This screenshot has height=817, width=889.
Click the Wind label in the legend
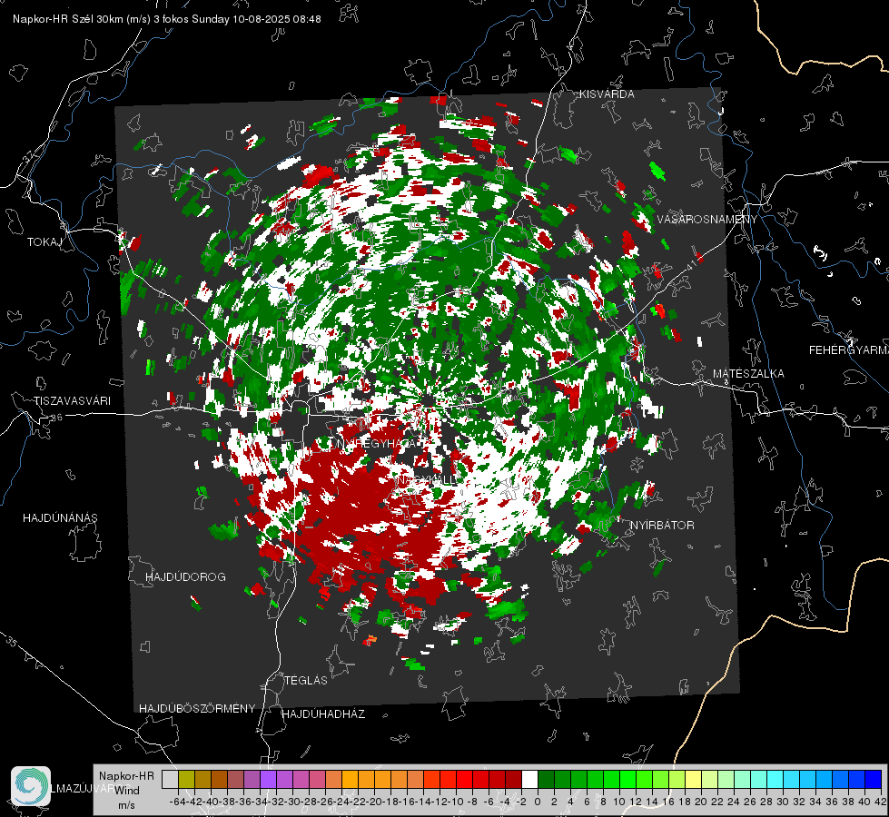click(127, 791)
